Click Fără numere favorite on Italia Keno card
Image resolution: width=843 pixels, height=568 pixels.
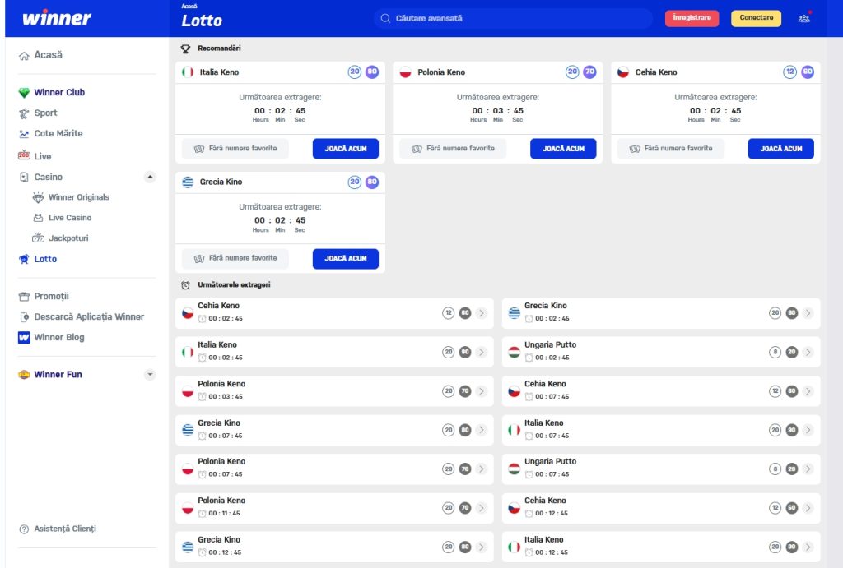click(x=235, y=149)
